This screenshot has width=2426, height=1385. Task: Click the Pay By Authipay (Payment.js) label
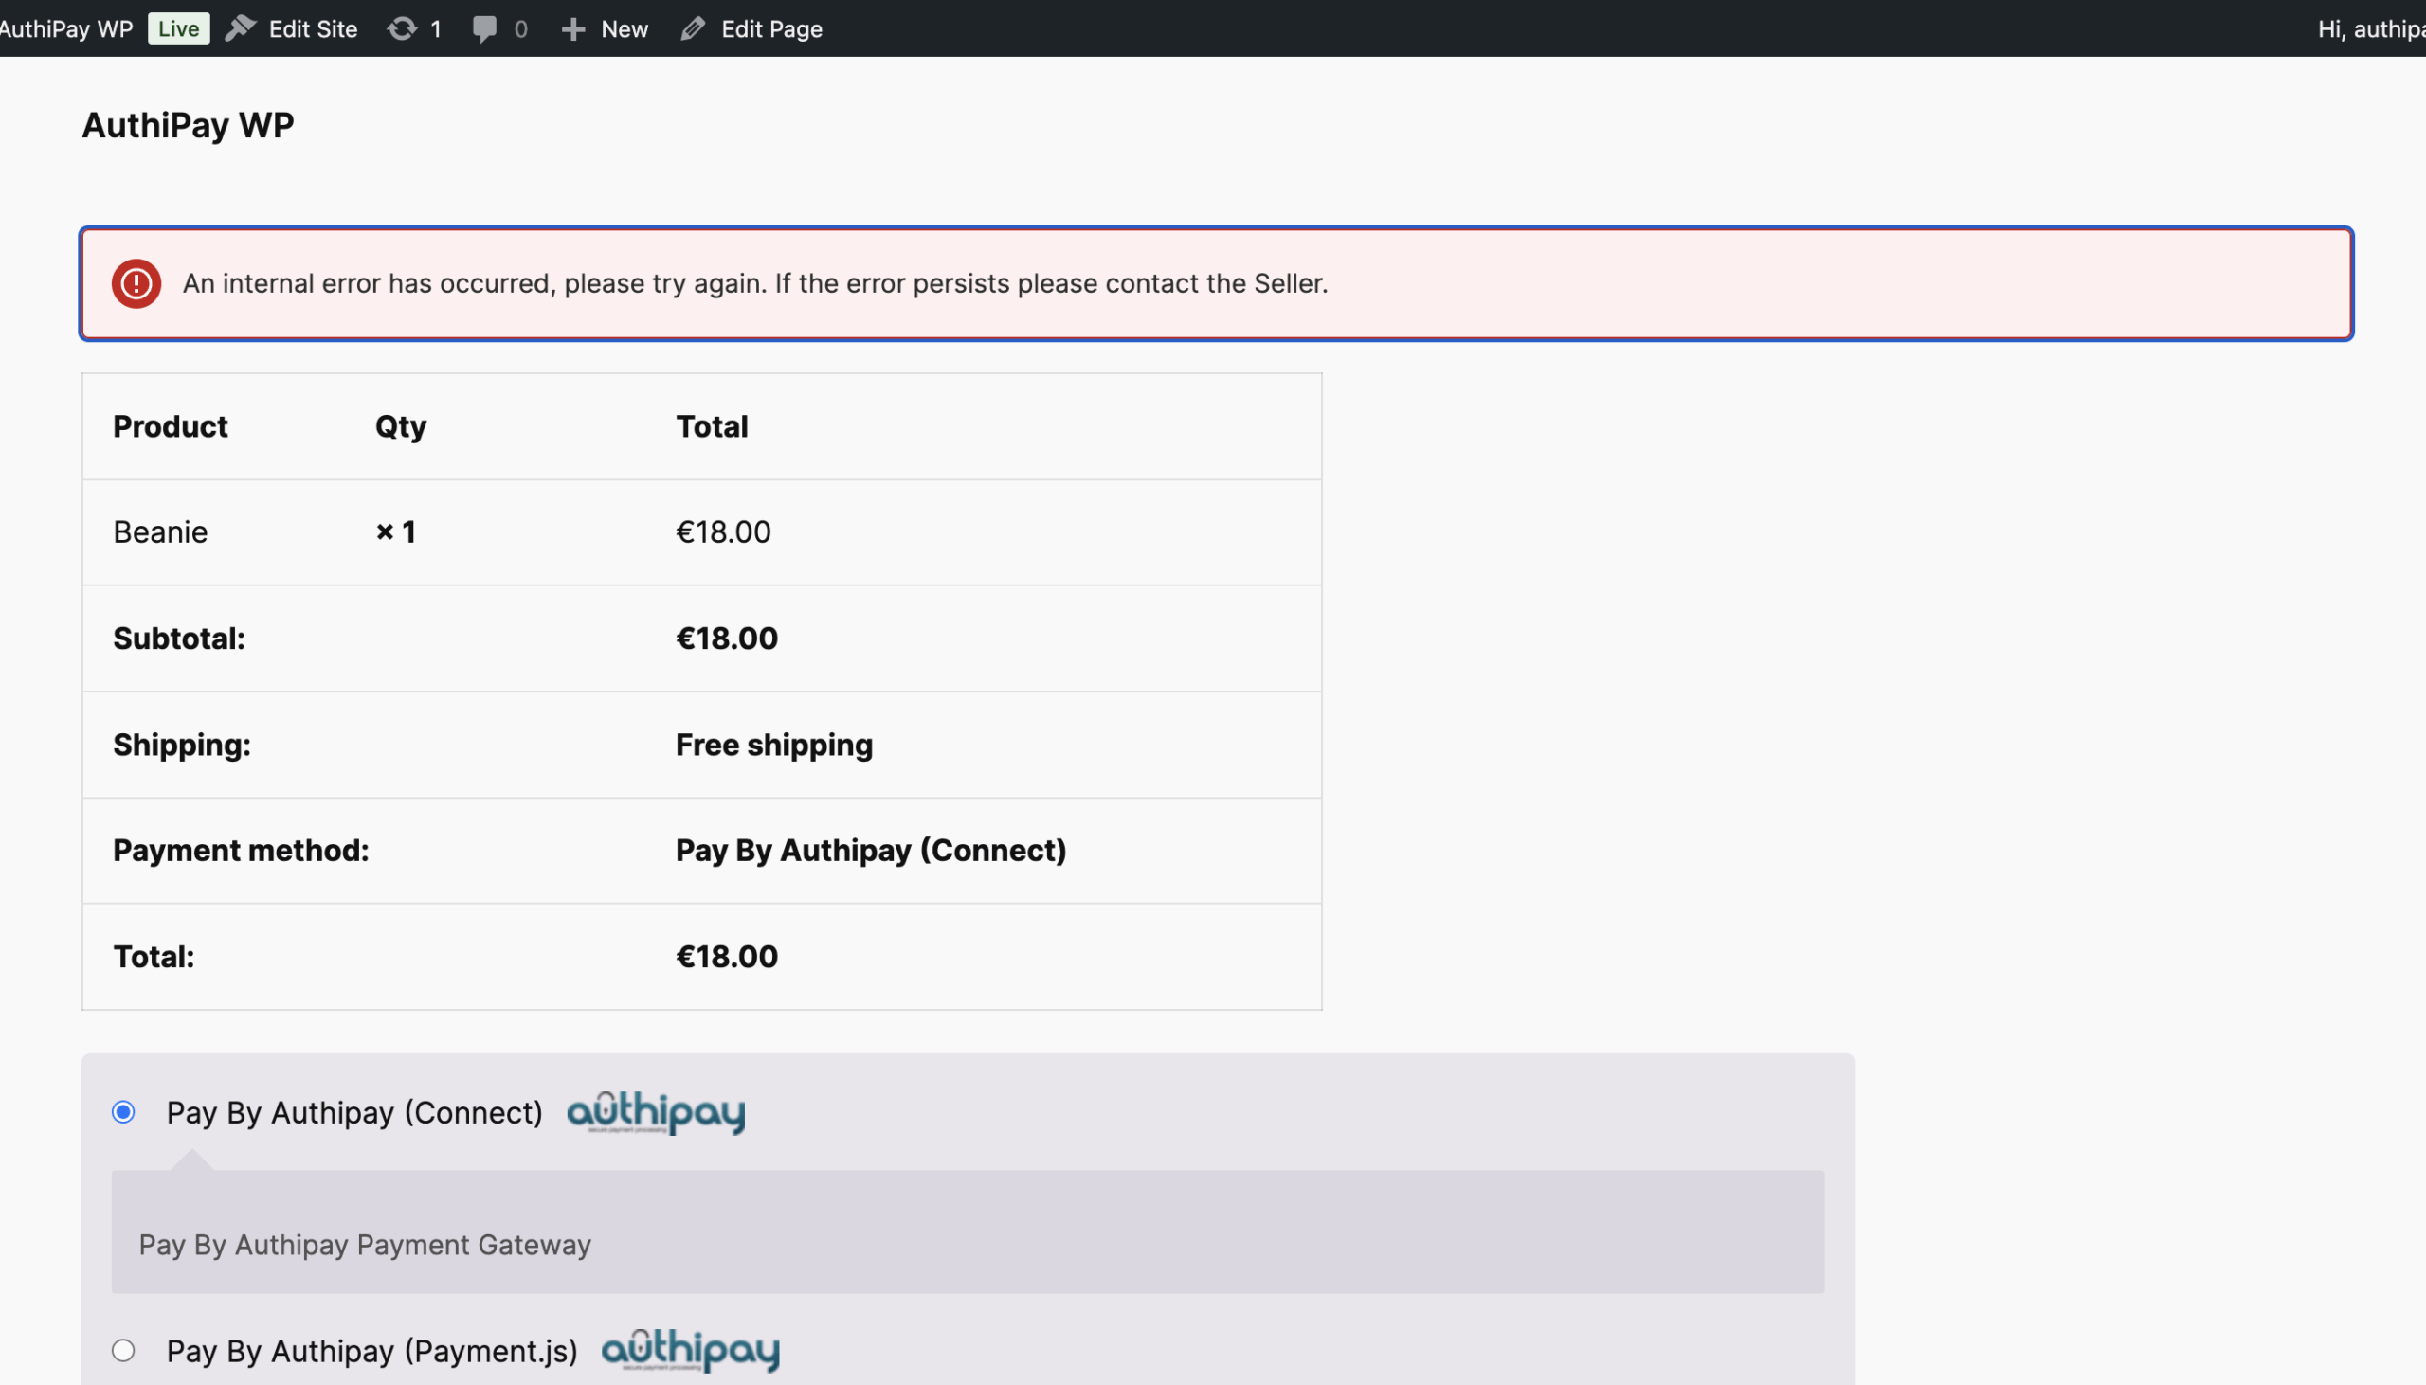click(372, 1351)
